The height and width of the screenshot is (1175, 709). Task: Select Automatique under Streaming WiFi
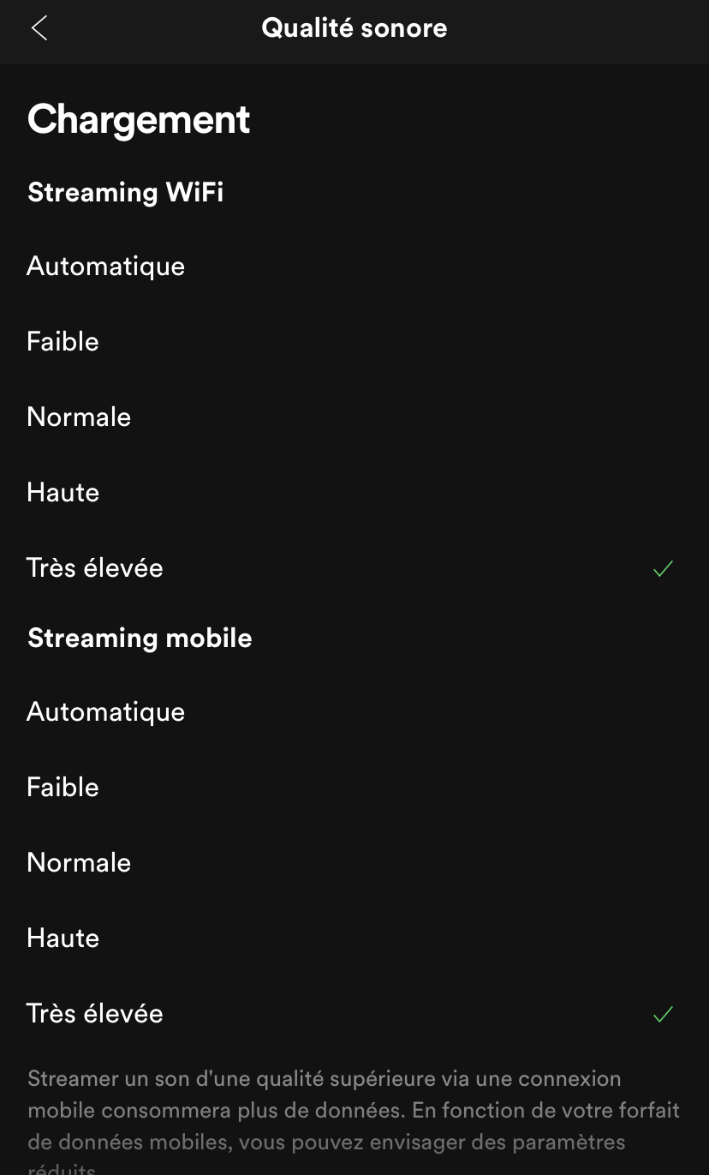point(354,266)
